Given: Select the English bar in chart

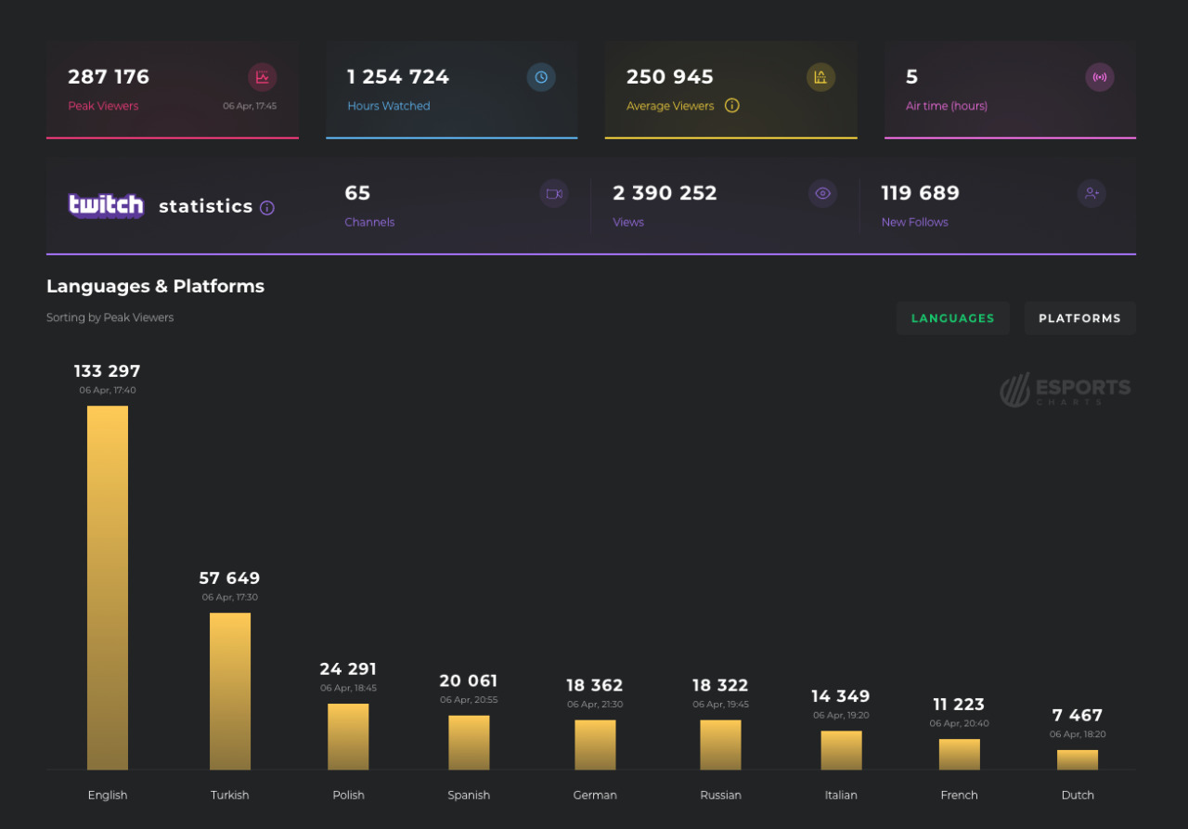Looking at the screenshot, I should (108, 588).
